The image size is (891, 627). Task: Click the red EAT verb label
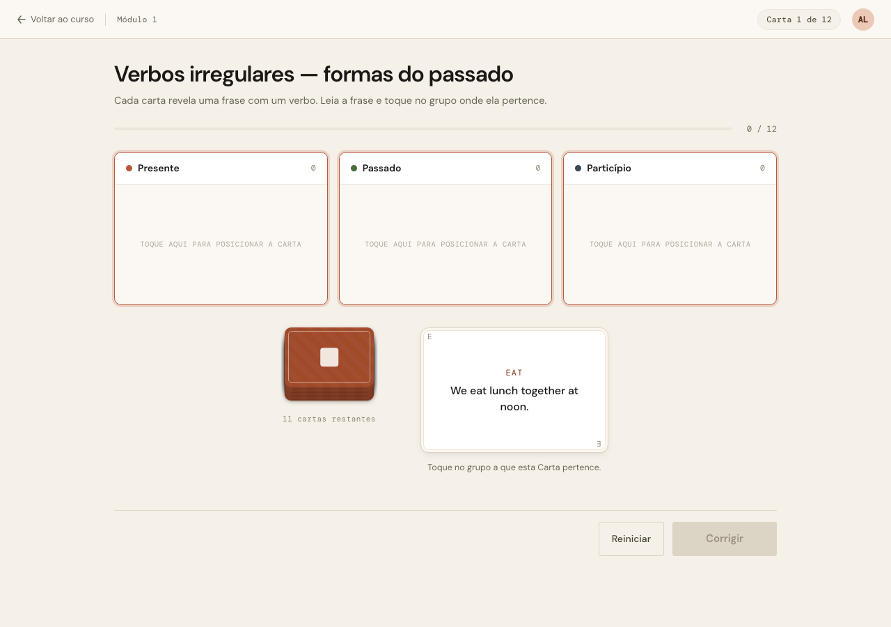514,373
